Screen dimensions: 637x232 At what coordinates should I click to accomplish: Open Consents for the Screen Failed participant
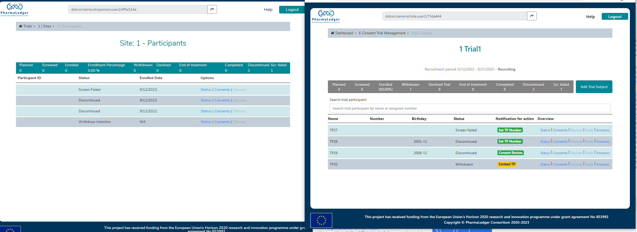tap(222, 89)
